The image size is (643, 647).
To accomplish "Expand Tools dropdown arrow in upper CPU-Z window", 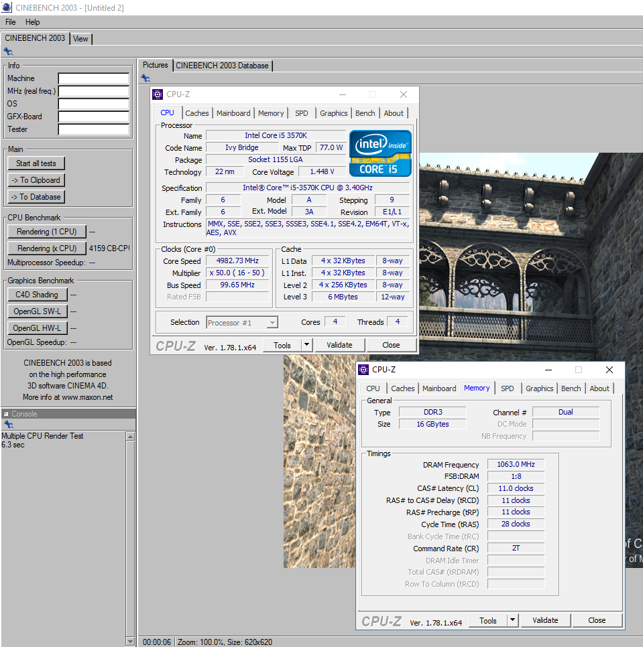I will point(307,346).
